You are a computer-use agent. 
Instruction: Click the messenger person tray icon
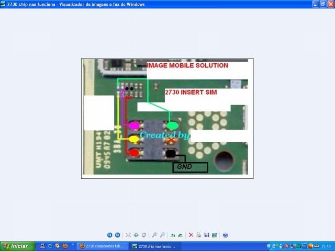(282, 246)
